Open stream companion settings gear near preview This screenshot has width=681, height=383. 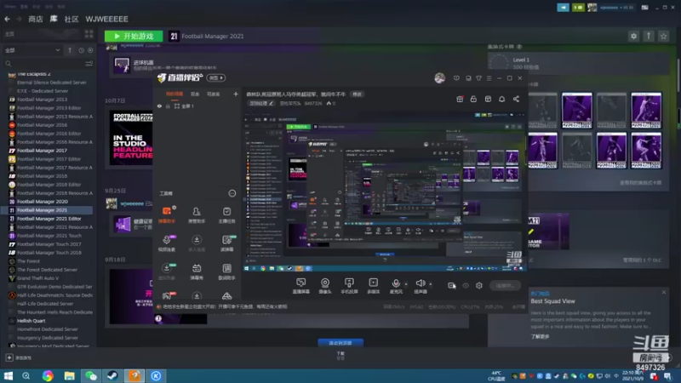[x=479, y=285]
